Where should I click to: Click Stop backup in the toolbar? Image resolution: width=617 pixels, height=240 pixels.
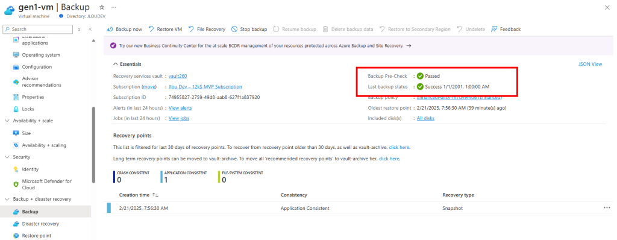(249, 29)
